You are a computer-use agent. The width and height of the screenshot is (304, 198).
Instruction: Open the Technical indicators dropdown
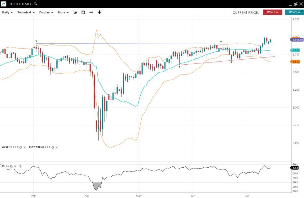(x=26, y=12)
